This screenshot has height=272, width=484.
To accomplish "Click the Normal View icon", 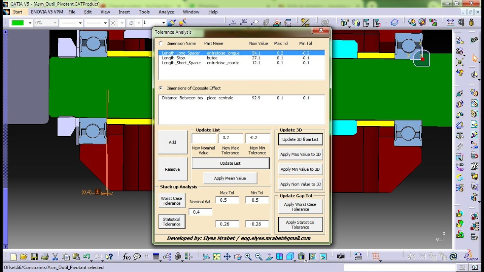I will [269, 257].
